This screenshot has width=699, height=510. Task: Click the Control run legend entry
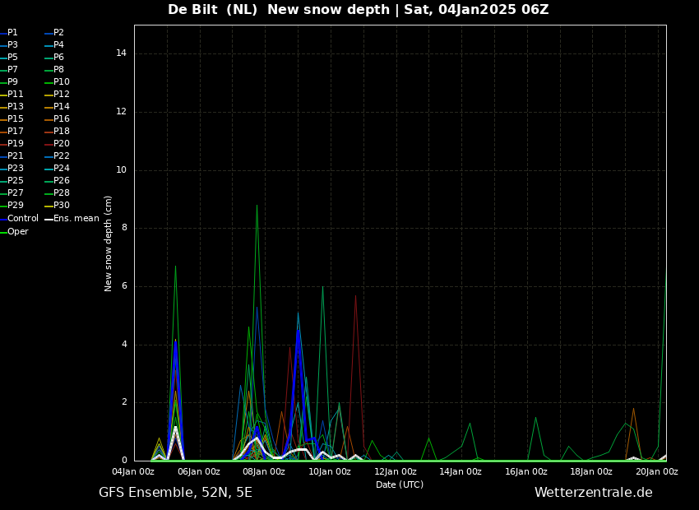click(x=22, y=219)
